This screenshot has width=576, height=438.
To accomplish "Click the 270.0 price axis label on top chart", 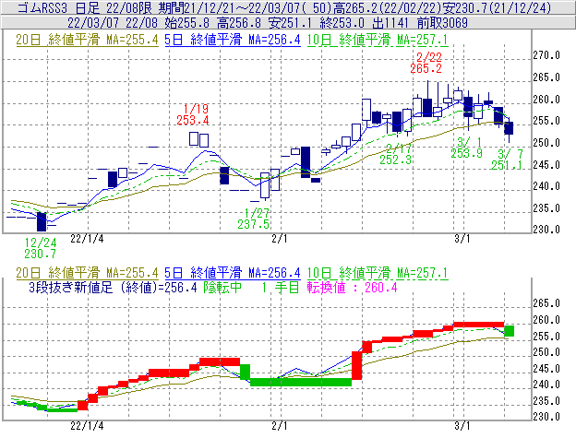I will click(x=546, y=55).
